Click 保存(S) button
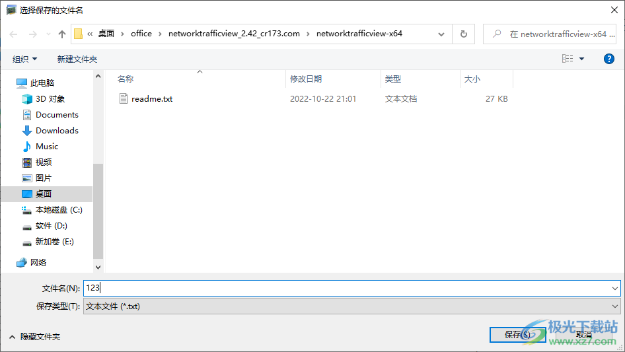Image resolution: width=625 pixels, height=352 pixels. [x=517, y=334]
